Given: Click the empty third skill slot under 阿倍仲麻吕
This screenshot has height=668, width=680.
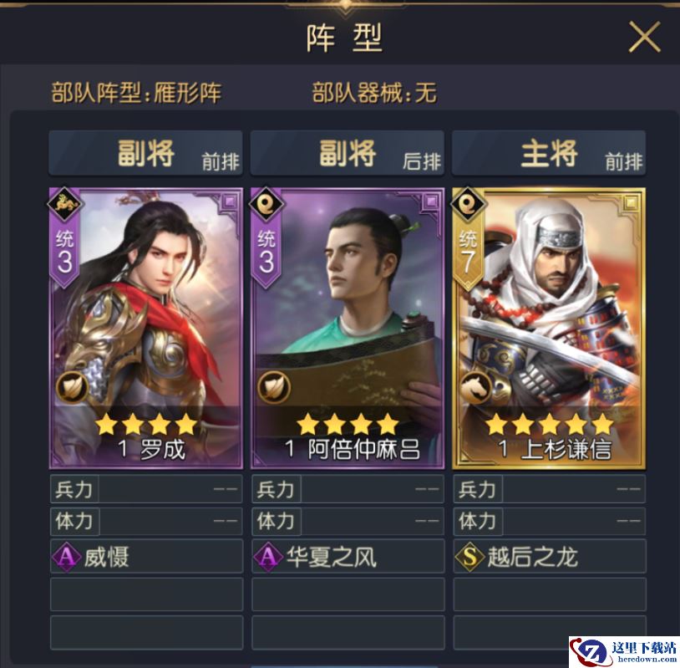Looking at the screenshot, I should [x=348, y=632].
